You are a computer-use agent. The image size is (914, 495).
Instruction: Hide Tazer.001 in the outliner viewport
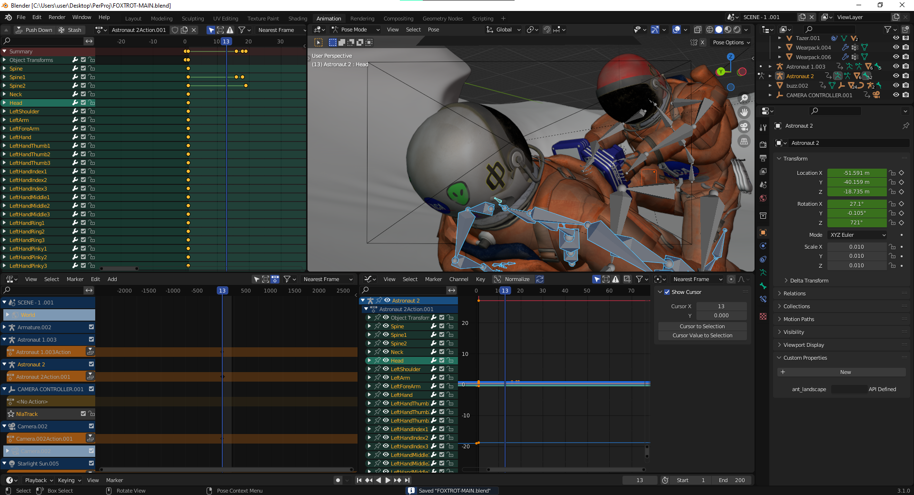pos(896,38)
